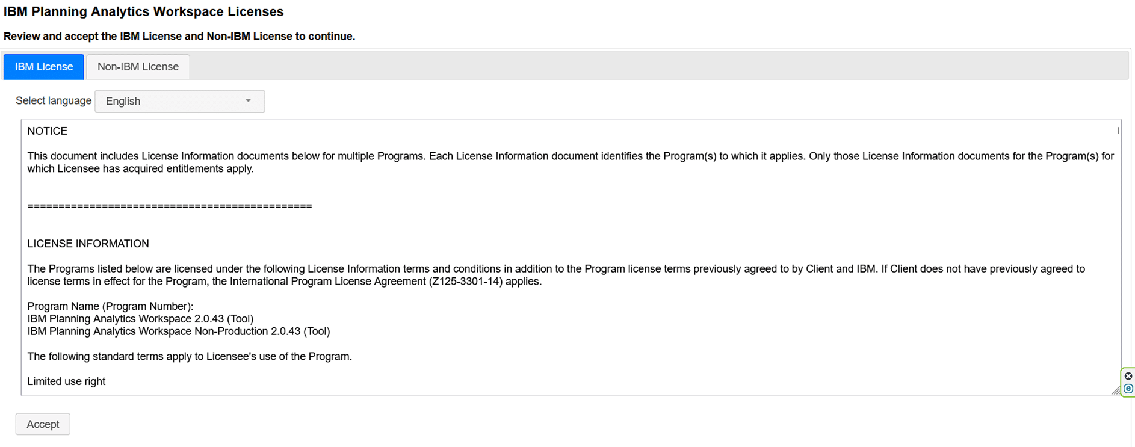Click the license text scrollbar thumb
Image resolution: width=1135 pixels, height=447 pixels.
1118,131
